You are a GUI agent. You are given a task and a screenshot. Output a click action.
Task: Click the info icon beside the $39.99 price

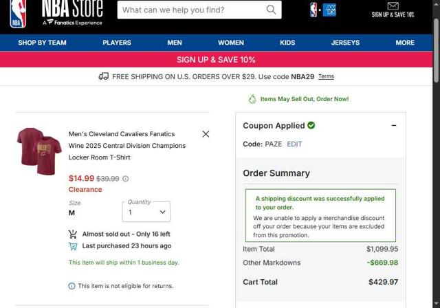pyautogui.click(x=126, y=179)
